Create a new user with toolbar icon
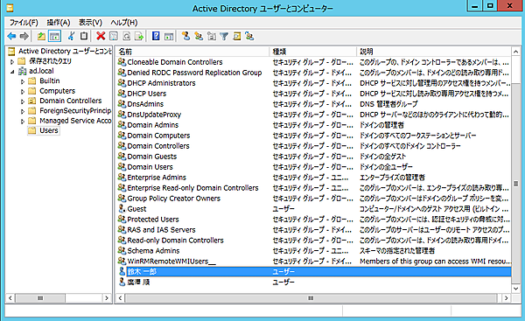Viewport: 525px width, 321px height. [185, 36]
